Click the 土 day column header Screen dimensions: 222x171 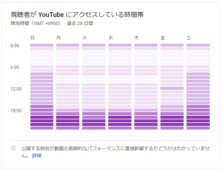(189, 37)
